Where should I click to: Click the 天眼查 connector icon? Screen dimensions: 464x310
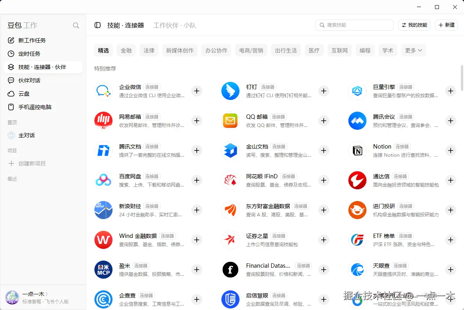[357, 270]
